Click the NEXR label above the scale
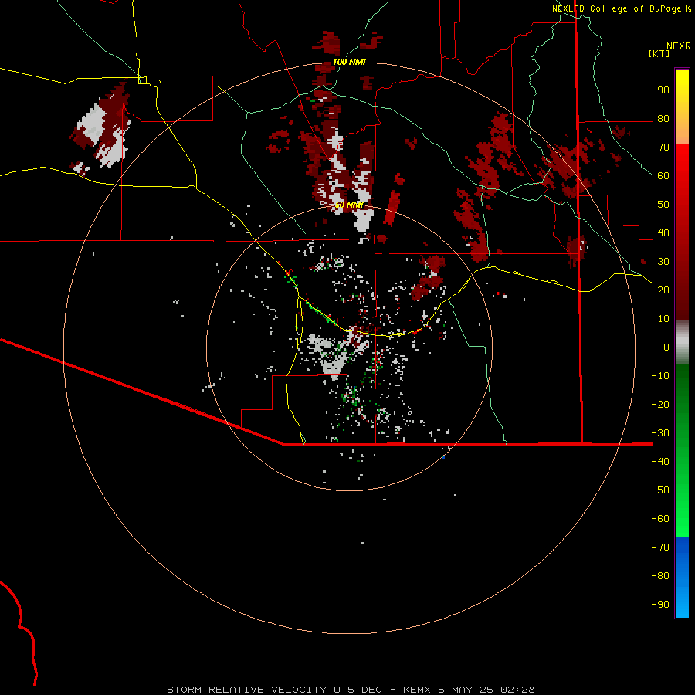Screen dimensions: 695x695 point(679,46)
